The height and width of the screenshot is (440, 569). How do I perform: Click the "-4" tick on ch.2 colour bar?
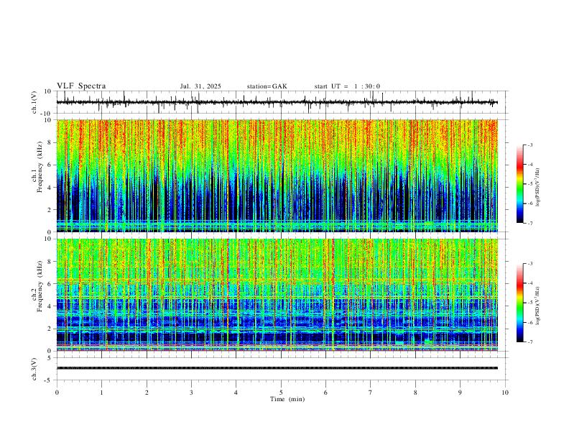529,283
